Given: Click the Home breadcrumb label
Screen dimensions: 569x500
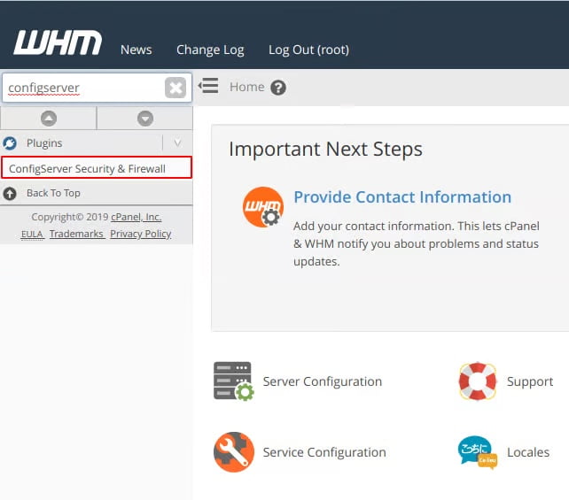Looking at the screenshot, I should (246, 87).
